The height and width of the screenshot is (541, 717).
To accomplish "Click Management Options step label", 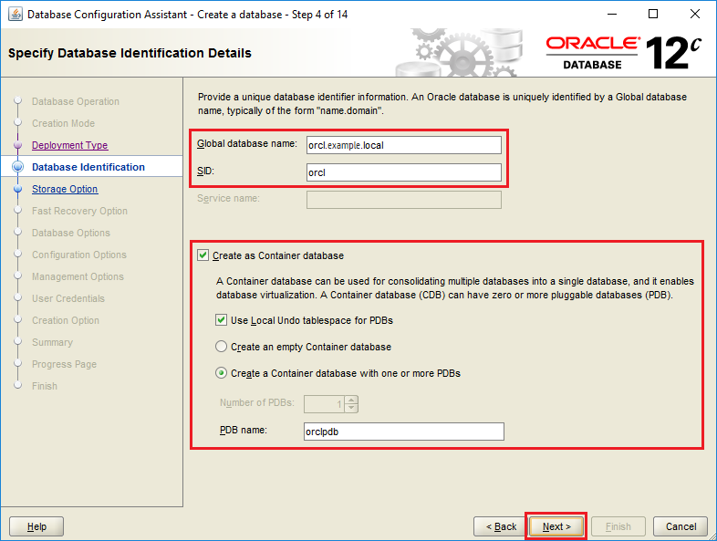I will pyautogui.click(x=78, y=276).
